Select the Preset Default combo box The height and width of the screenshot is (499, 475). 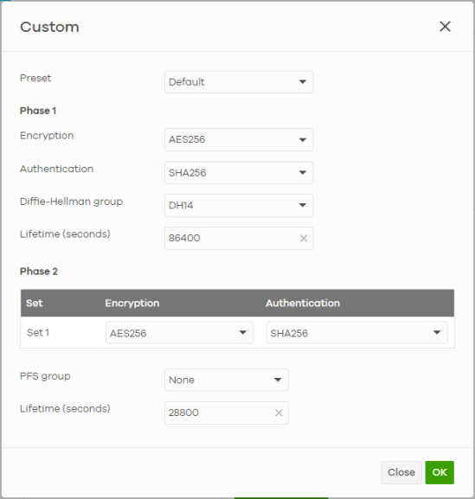pos(239,82)
